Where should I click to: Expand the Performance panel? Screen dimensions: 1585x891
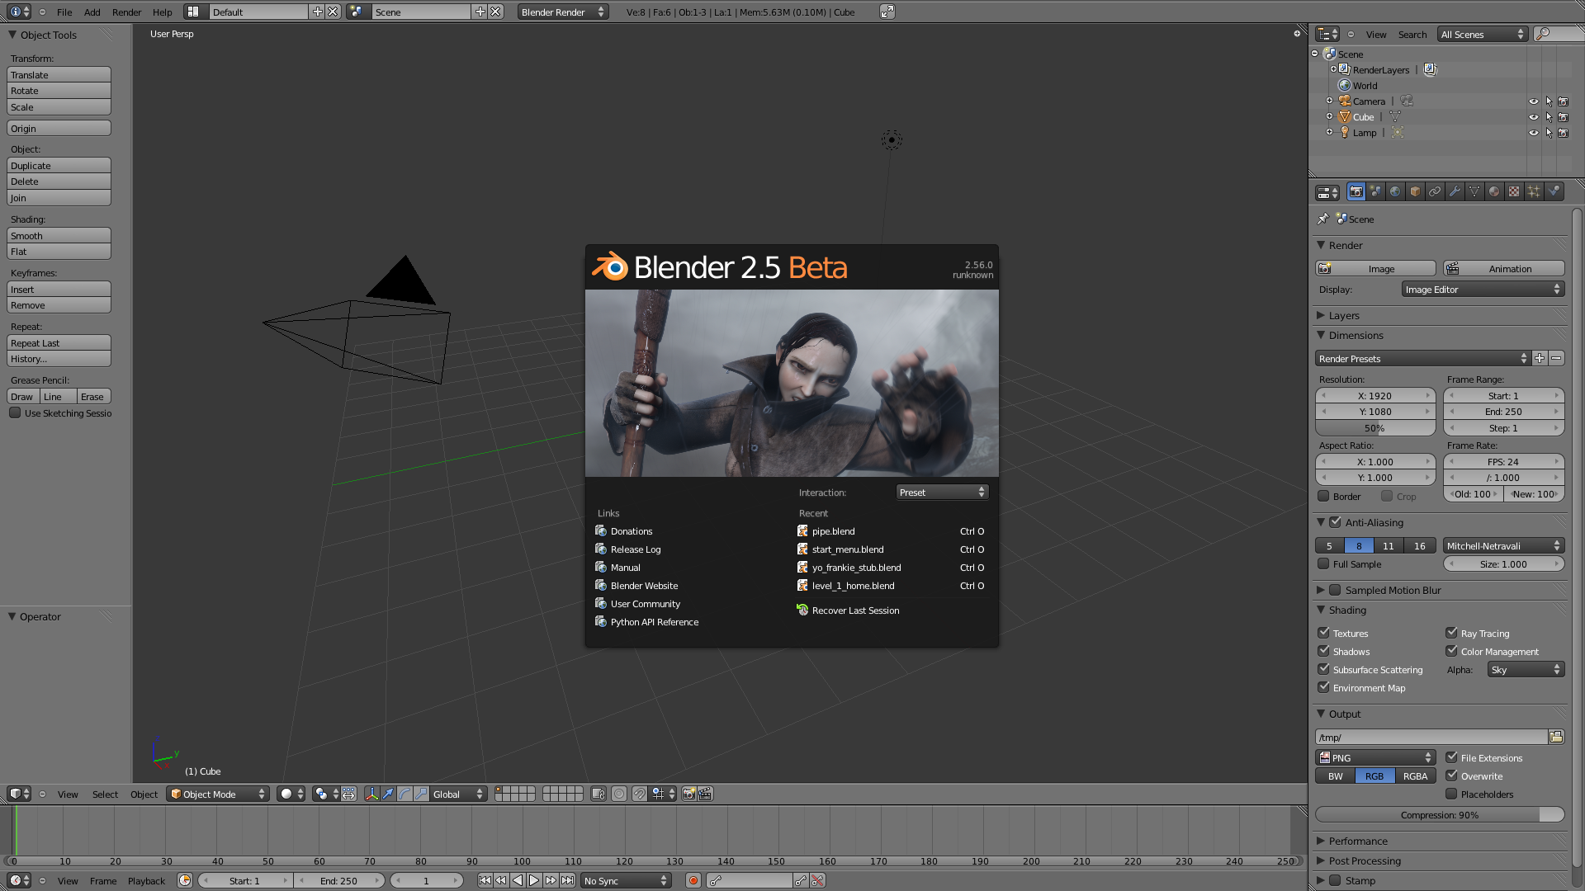(x=1357, y=841)
